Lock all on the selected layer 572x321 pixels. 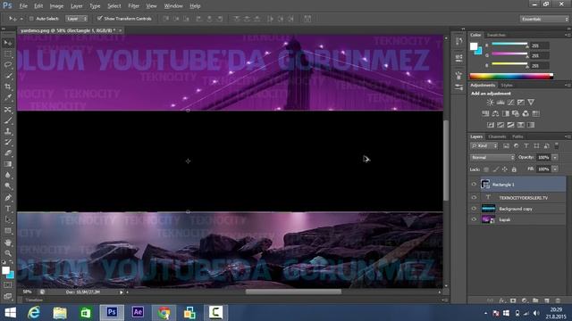tap(514, 169)
